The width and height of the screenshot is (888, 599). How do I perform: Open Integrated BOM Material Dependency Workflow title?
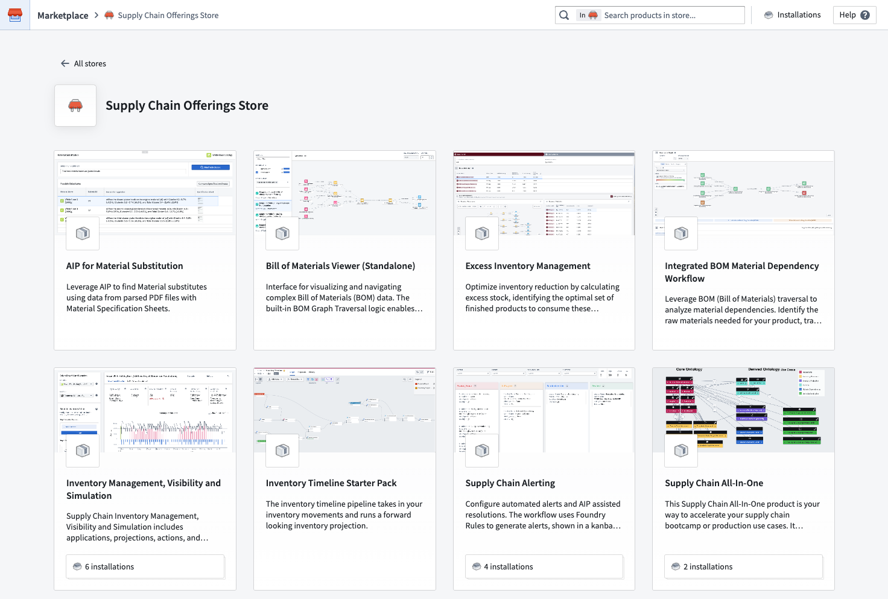coord(742,272)
